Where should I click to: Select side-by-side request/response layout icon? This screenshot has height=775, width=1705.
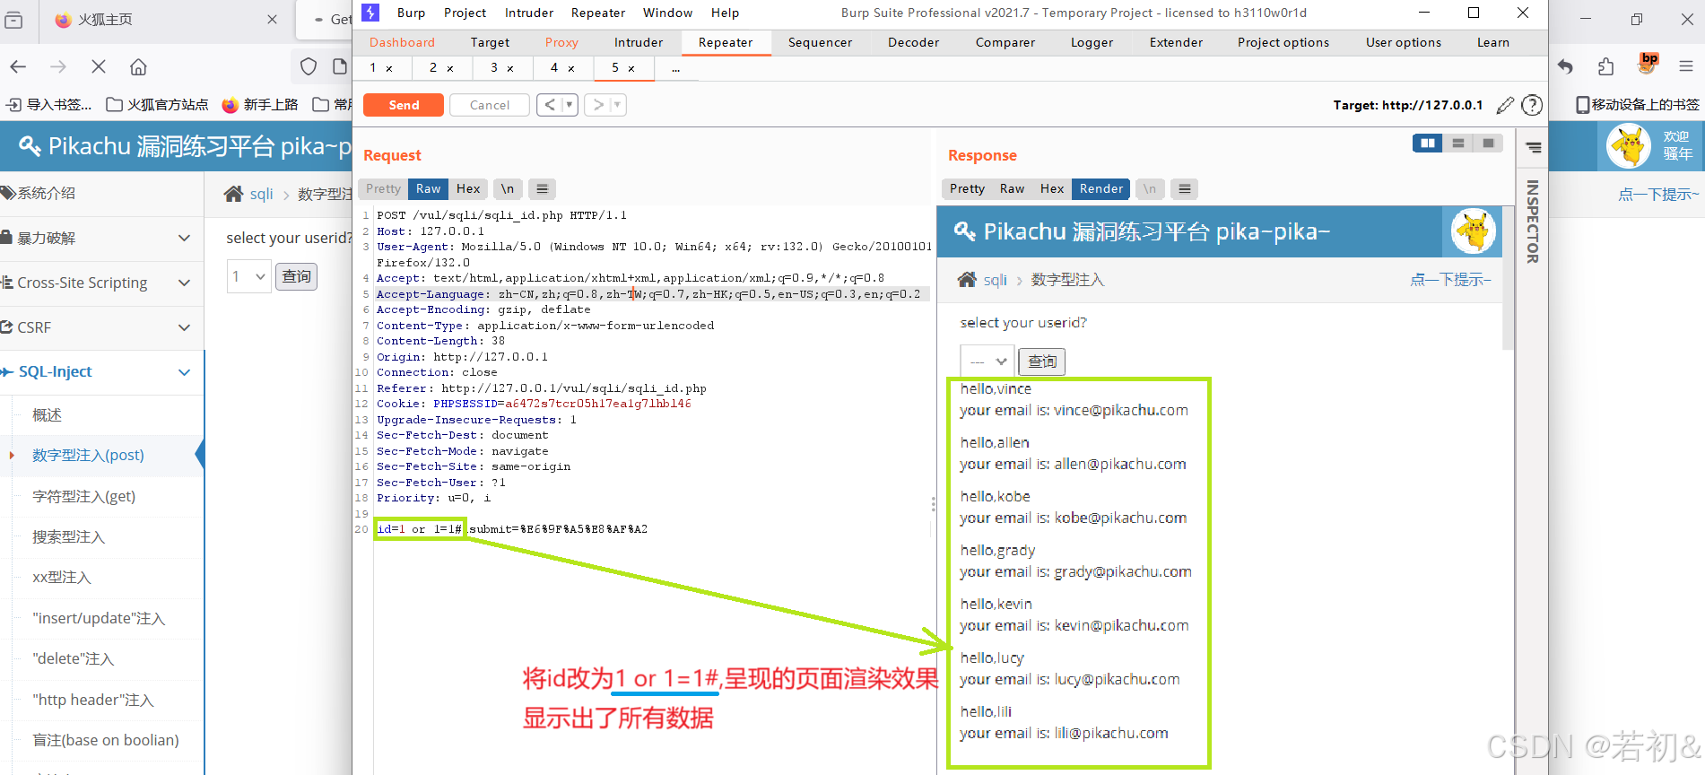coord(1427,144)
